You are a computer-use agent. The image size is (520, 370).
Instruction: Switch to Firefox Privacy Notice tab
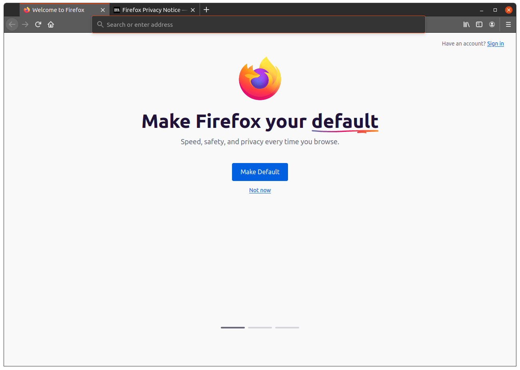155,10
